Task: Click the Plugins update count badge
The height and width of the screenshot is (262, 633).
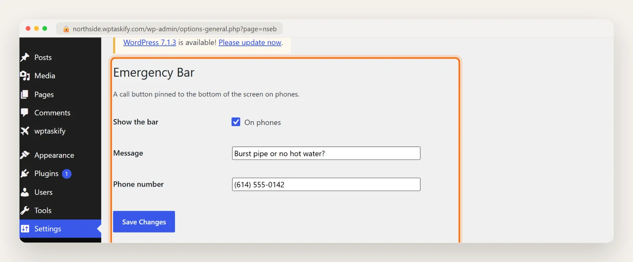Action: pyautogui.click(x=67, y=174)
